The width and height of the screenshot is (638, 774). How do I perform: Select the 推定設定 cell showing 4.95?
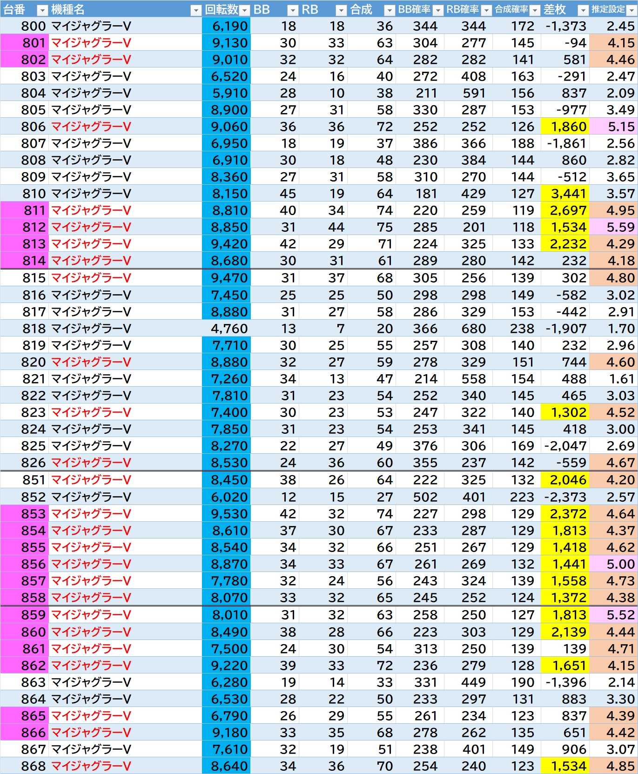[613, 210]
